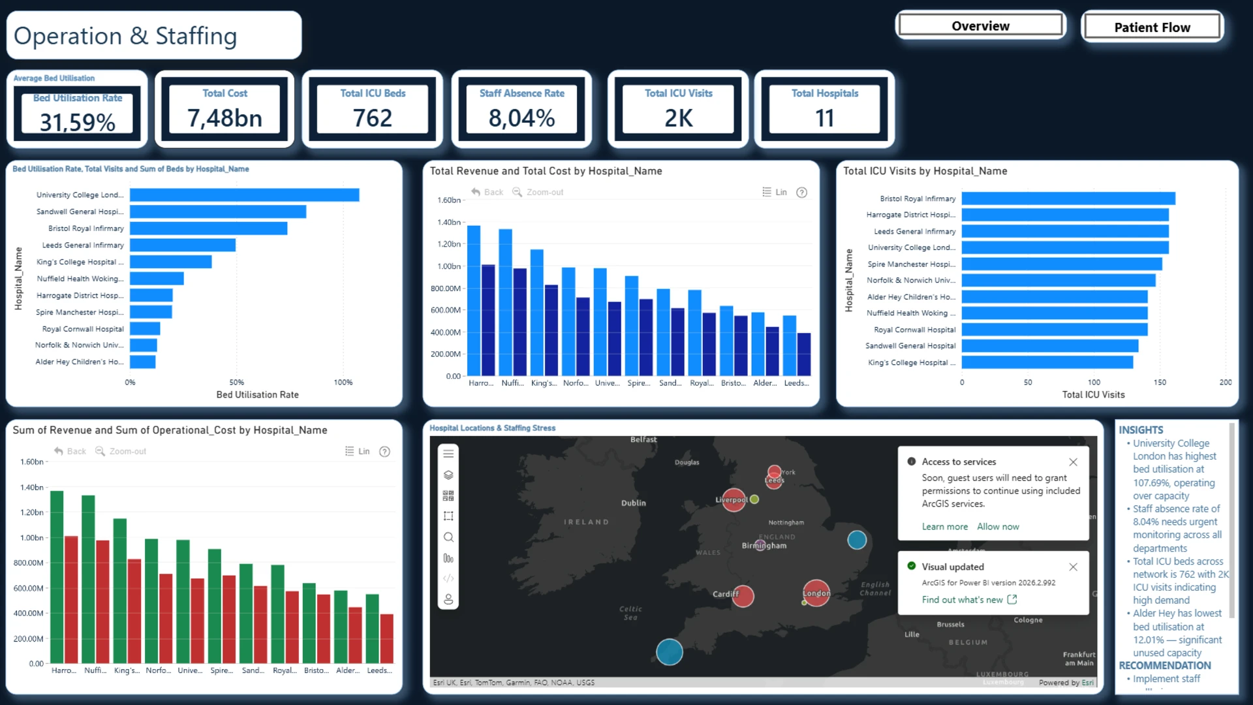Viewport: 1253px width, 705px height.
Task: Click Zoom-out on Sum of Revenue chart
Action: pos(121,452)
